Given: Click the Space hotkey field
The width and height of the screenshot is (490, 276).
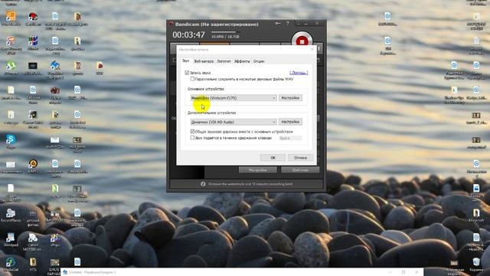Looking at the screenshot, I should coord(290,138).
